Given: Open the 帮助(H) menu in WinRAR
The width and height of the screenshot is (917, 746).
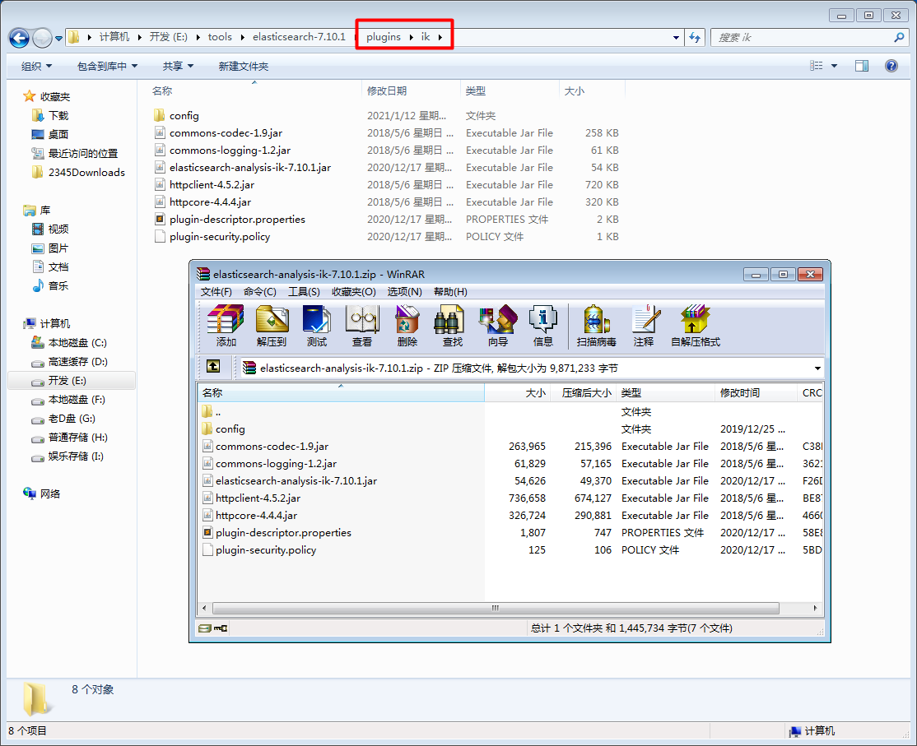Looking at the screenshot, I should 450,291.
